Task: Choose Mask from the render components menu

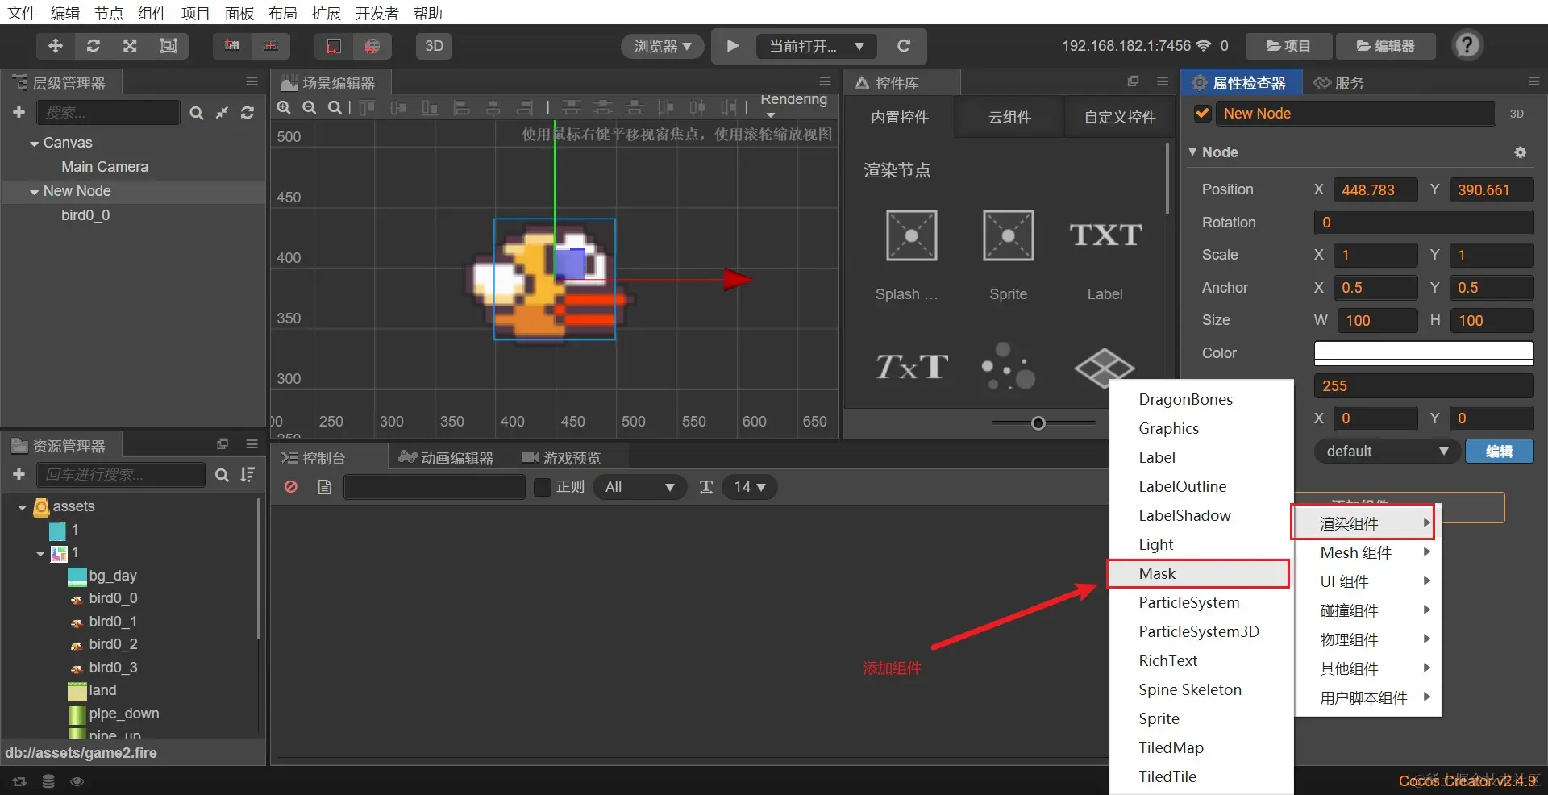Action: pyautogui.click(x=1198, y=573)
